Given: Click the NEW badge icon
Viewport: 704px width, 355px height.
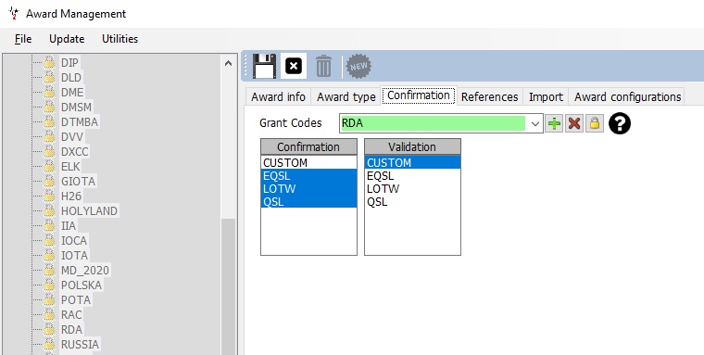Looking at the screenshot, I should 358,67.
